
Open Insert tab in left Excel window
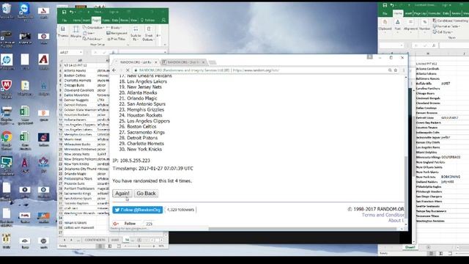point(86,20)
